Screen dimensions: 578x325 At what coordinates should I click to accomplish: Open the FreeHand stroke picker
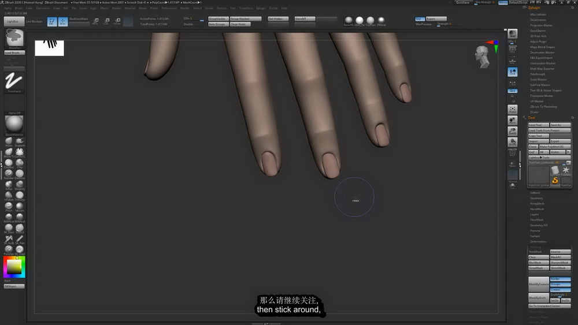click(14, 82)
